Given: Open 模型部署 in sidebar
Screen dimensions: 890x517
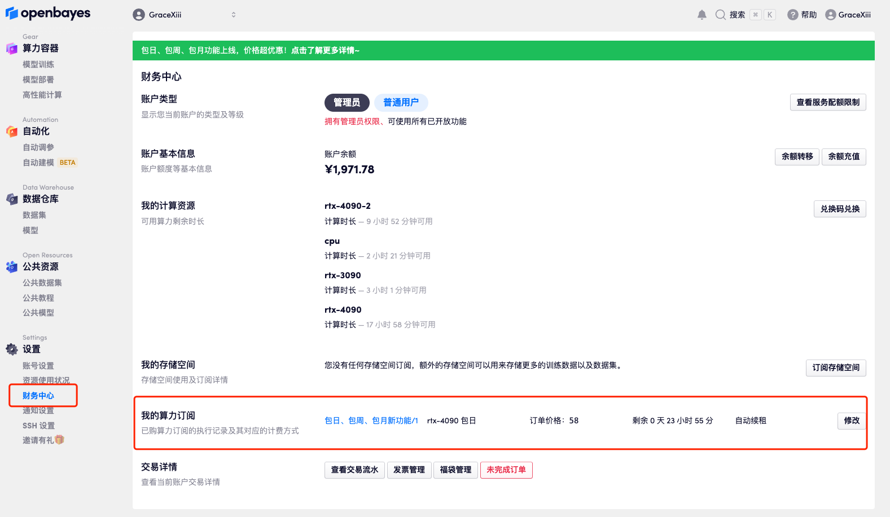Looking at the screenshot, I should [38, 80].
